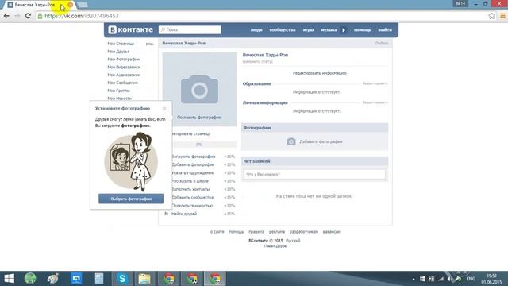
Task: Open 'Мои Сообщения' in the sidebar
Action: (x=122, y=83)
